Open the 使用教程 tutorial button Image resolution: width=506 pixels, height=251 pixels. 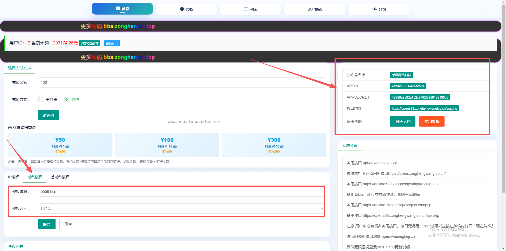(432, 121)
